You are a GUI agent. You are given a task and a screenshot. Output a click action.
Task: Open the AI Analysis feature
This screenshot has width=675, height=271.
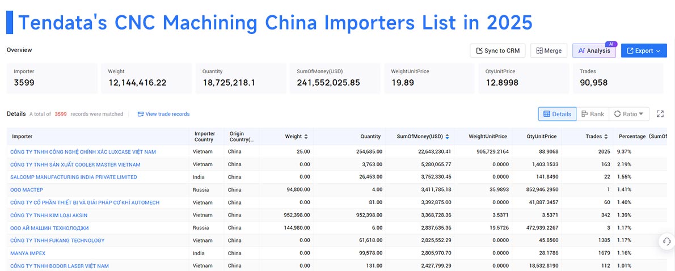coord(594,51)
